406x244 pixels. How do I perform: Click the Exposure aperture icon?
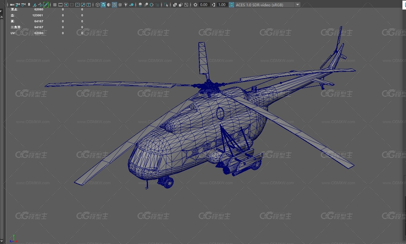click(x=195, y=5)
